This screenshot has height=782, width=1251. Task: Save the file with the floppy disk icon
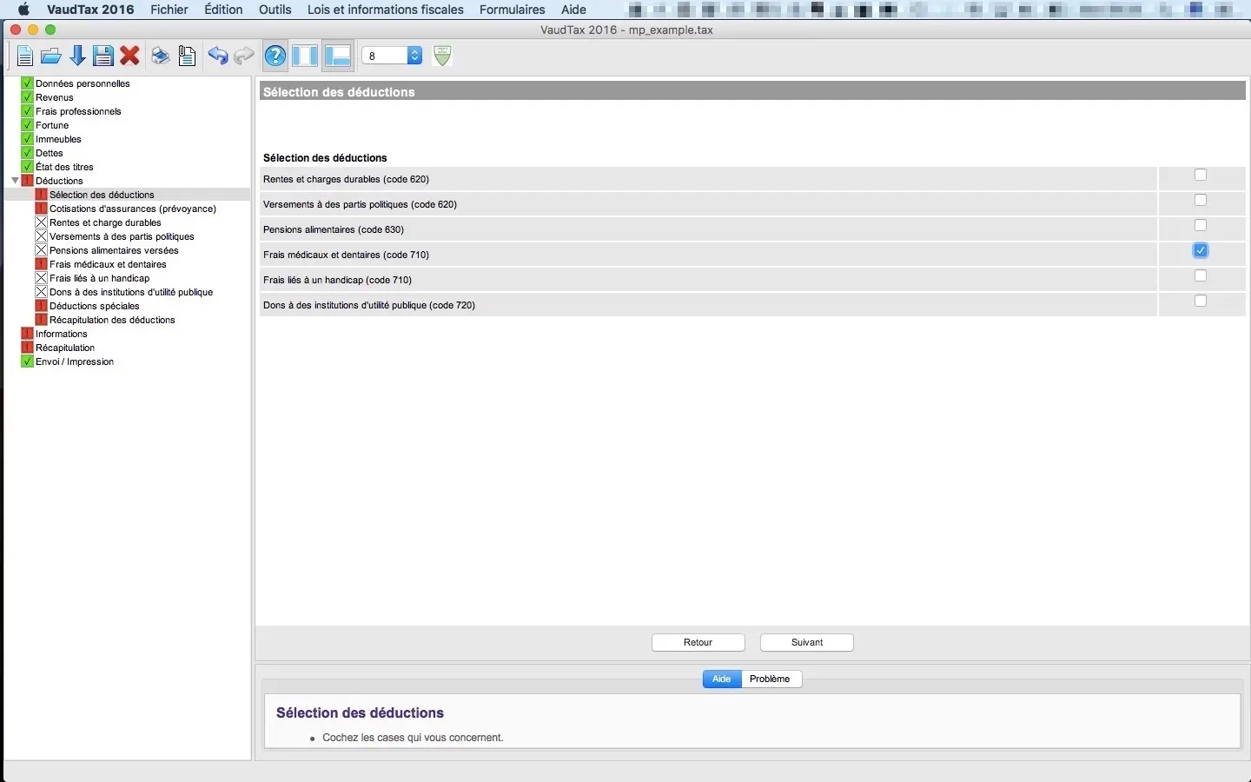(103, 56)
